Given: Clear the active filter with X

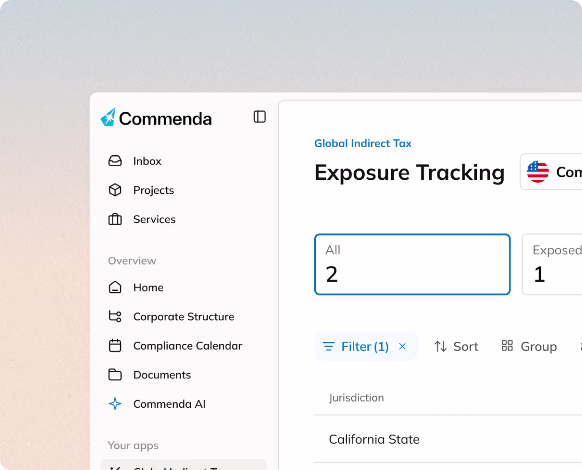Looking at the screenshot, I should tap(402, 346).
